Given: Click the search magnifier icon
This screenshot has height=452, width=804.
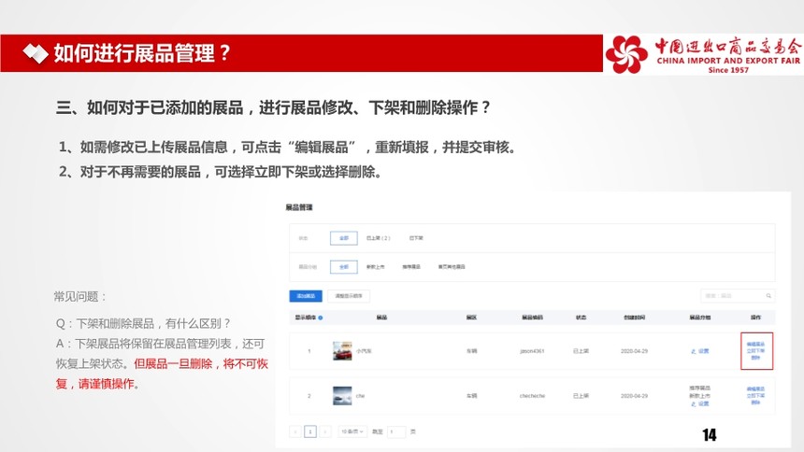Looking at the screenshot, I should point(769,296).
